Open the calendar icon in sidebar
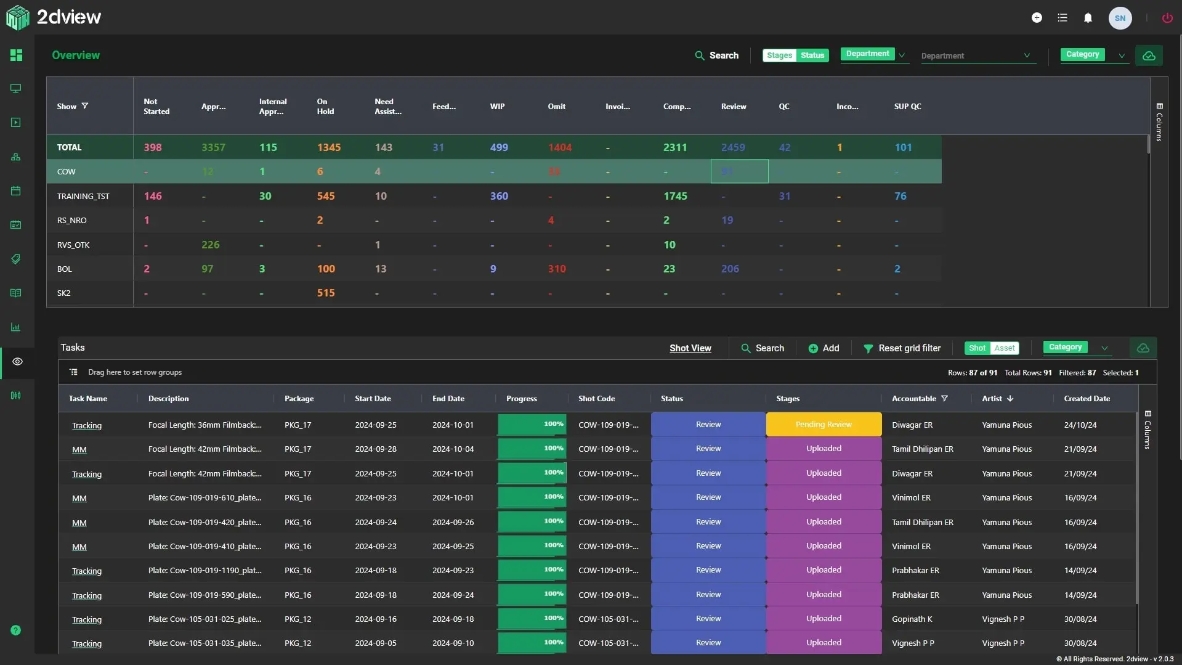 click(x=16, y=190)
